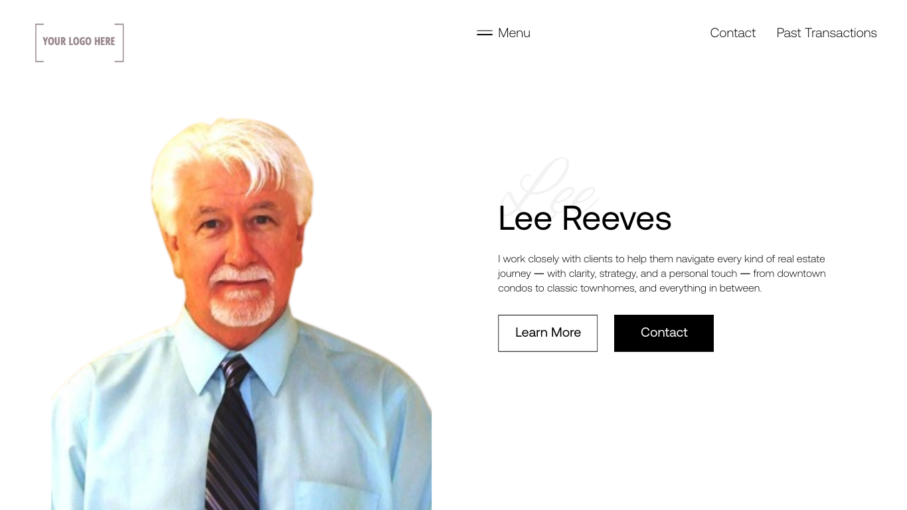Screen dimensions: 907x510
Task: Select the Lee Reeves name heading
Action: (585, 218)
